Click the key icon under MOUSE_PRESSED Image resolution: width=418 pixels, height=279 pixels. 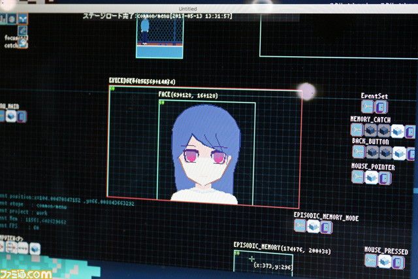click(371, 260)
